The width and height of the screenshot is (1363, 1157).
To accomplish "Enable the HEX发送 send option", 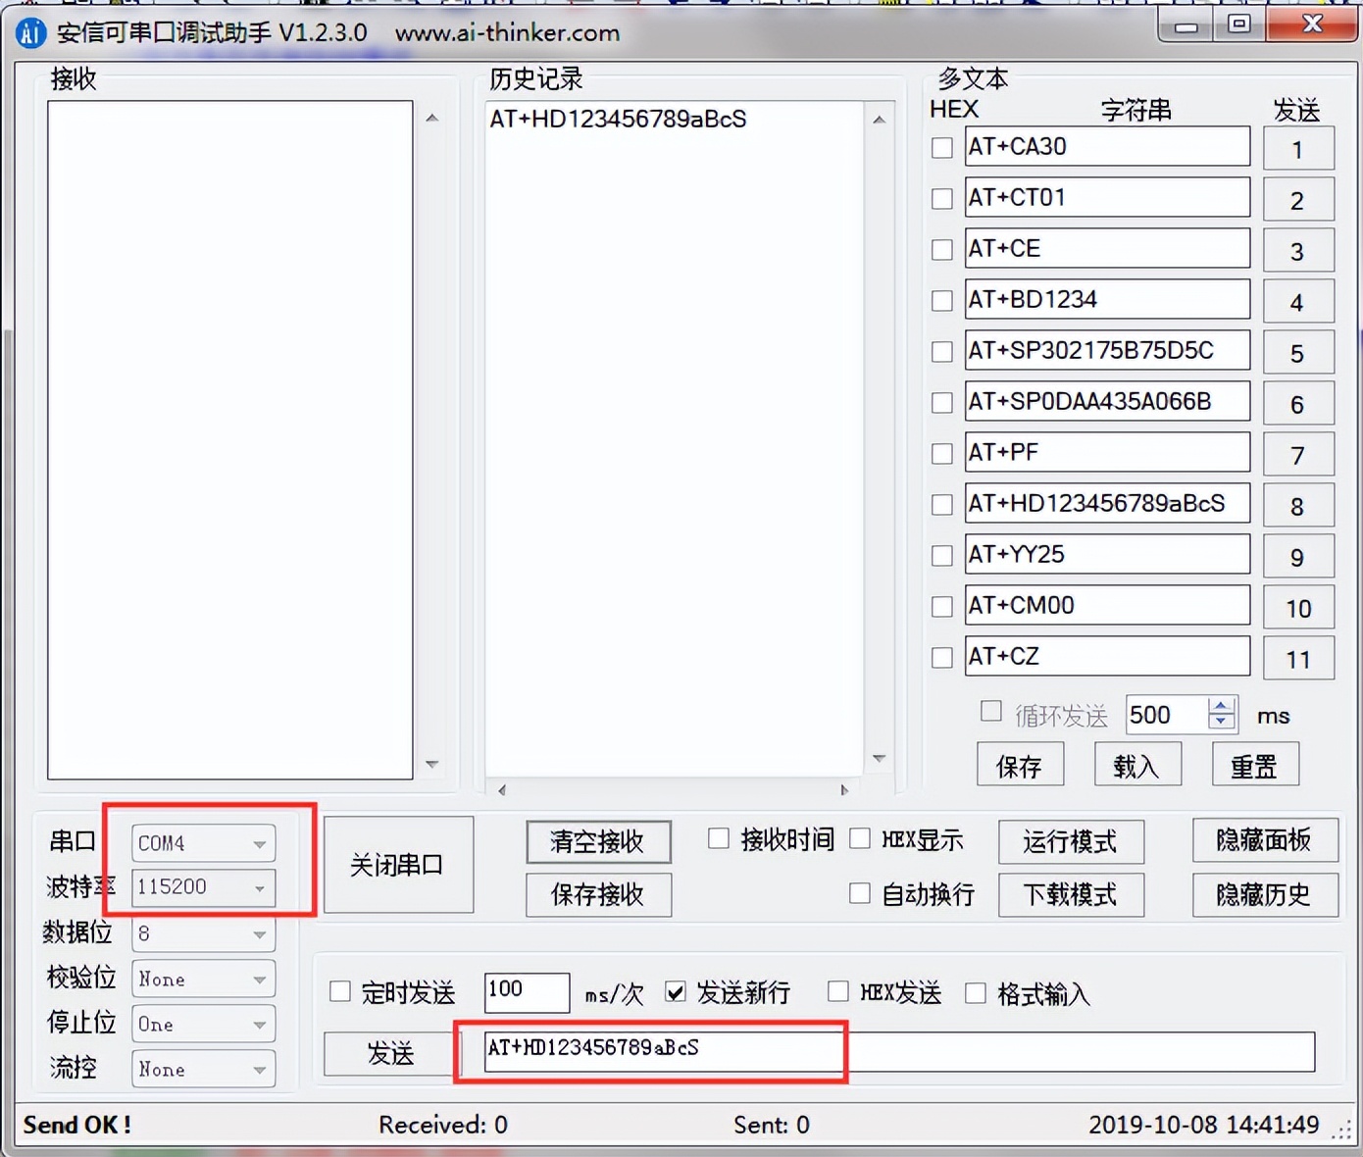I will (838, 992).
